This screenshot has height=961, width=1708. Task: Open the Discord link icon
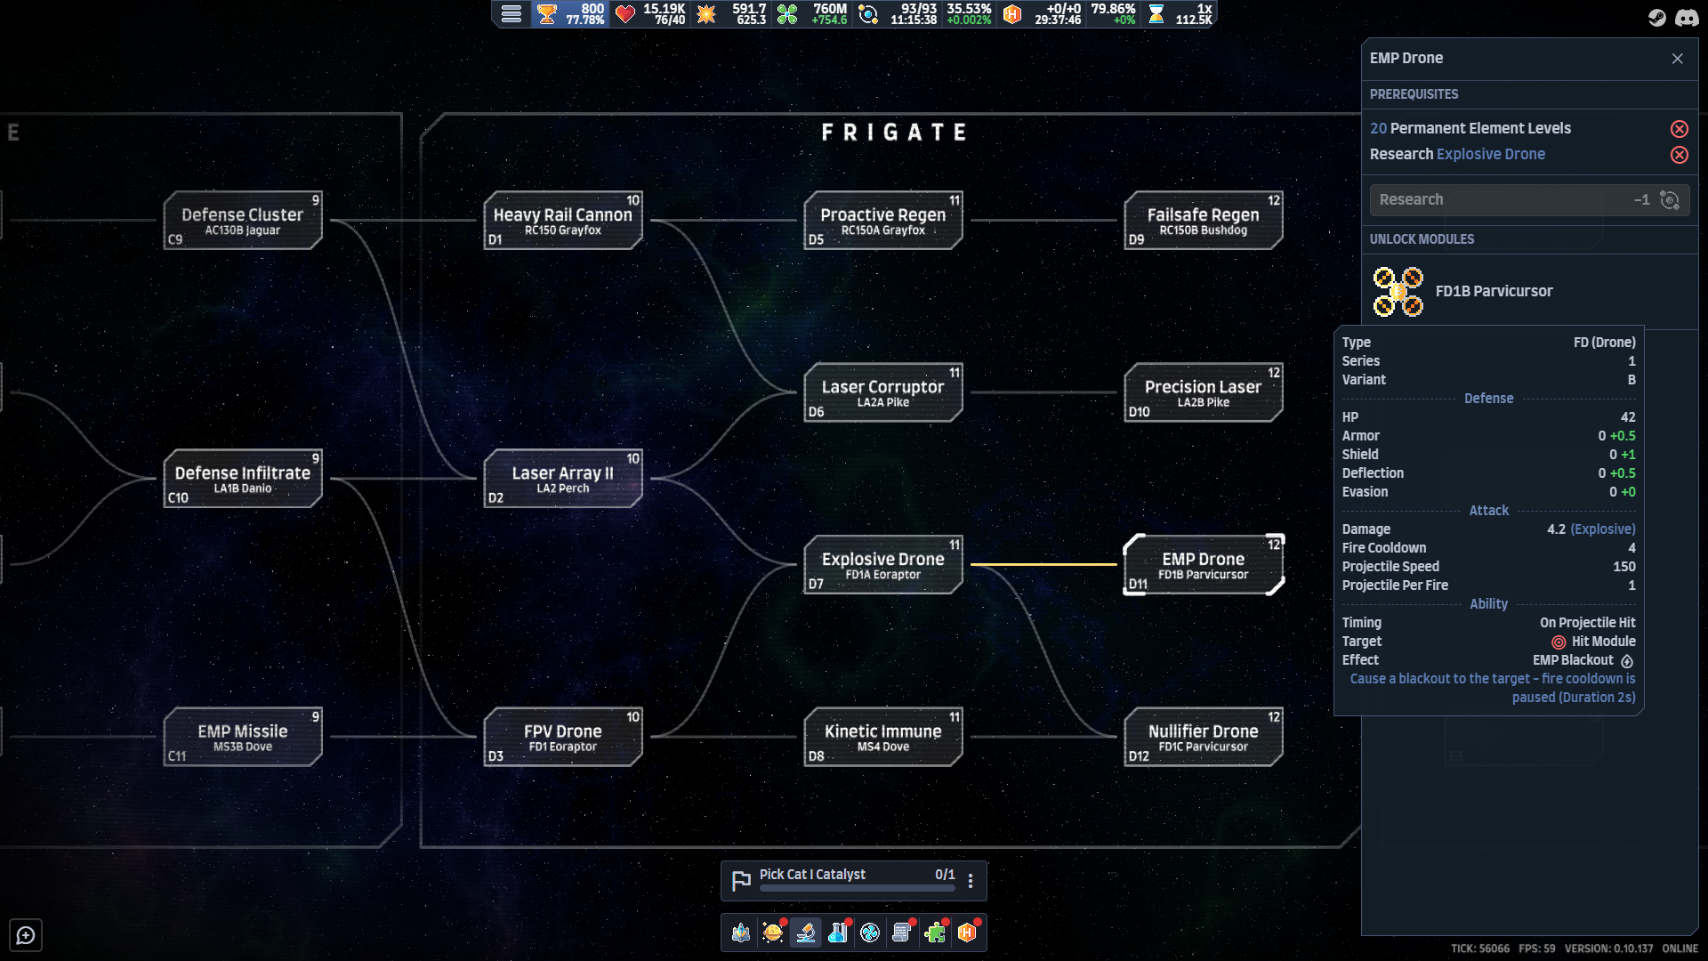point(1687,18)
